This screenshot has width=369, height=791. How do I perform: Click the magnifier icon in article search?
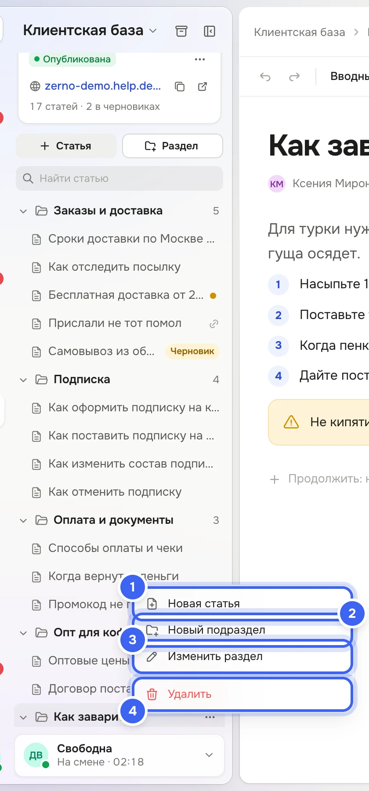(28, 178)
